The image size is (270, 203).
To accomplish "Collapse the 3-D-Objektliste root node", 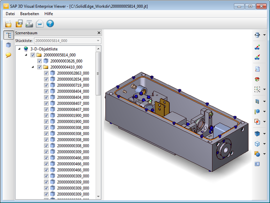I will 19,49.
